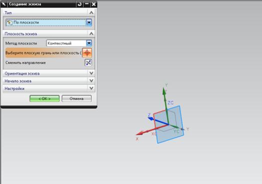Image resolution: width=262 pixels, height=184 pixels.
Task: Expand the Настройки section
Action: point(91,88)
